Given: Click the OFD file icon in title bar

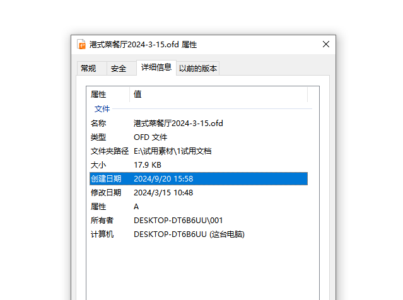Looking at the screenshot, I should coord(81,44).
